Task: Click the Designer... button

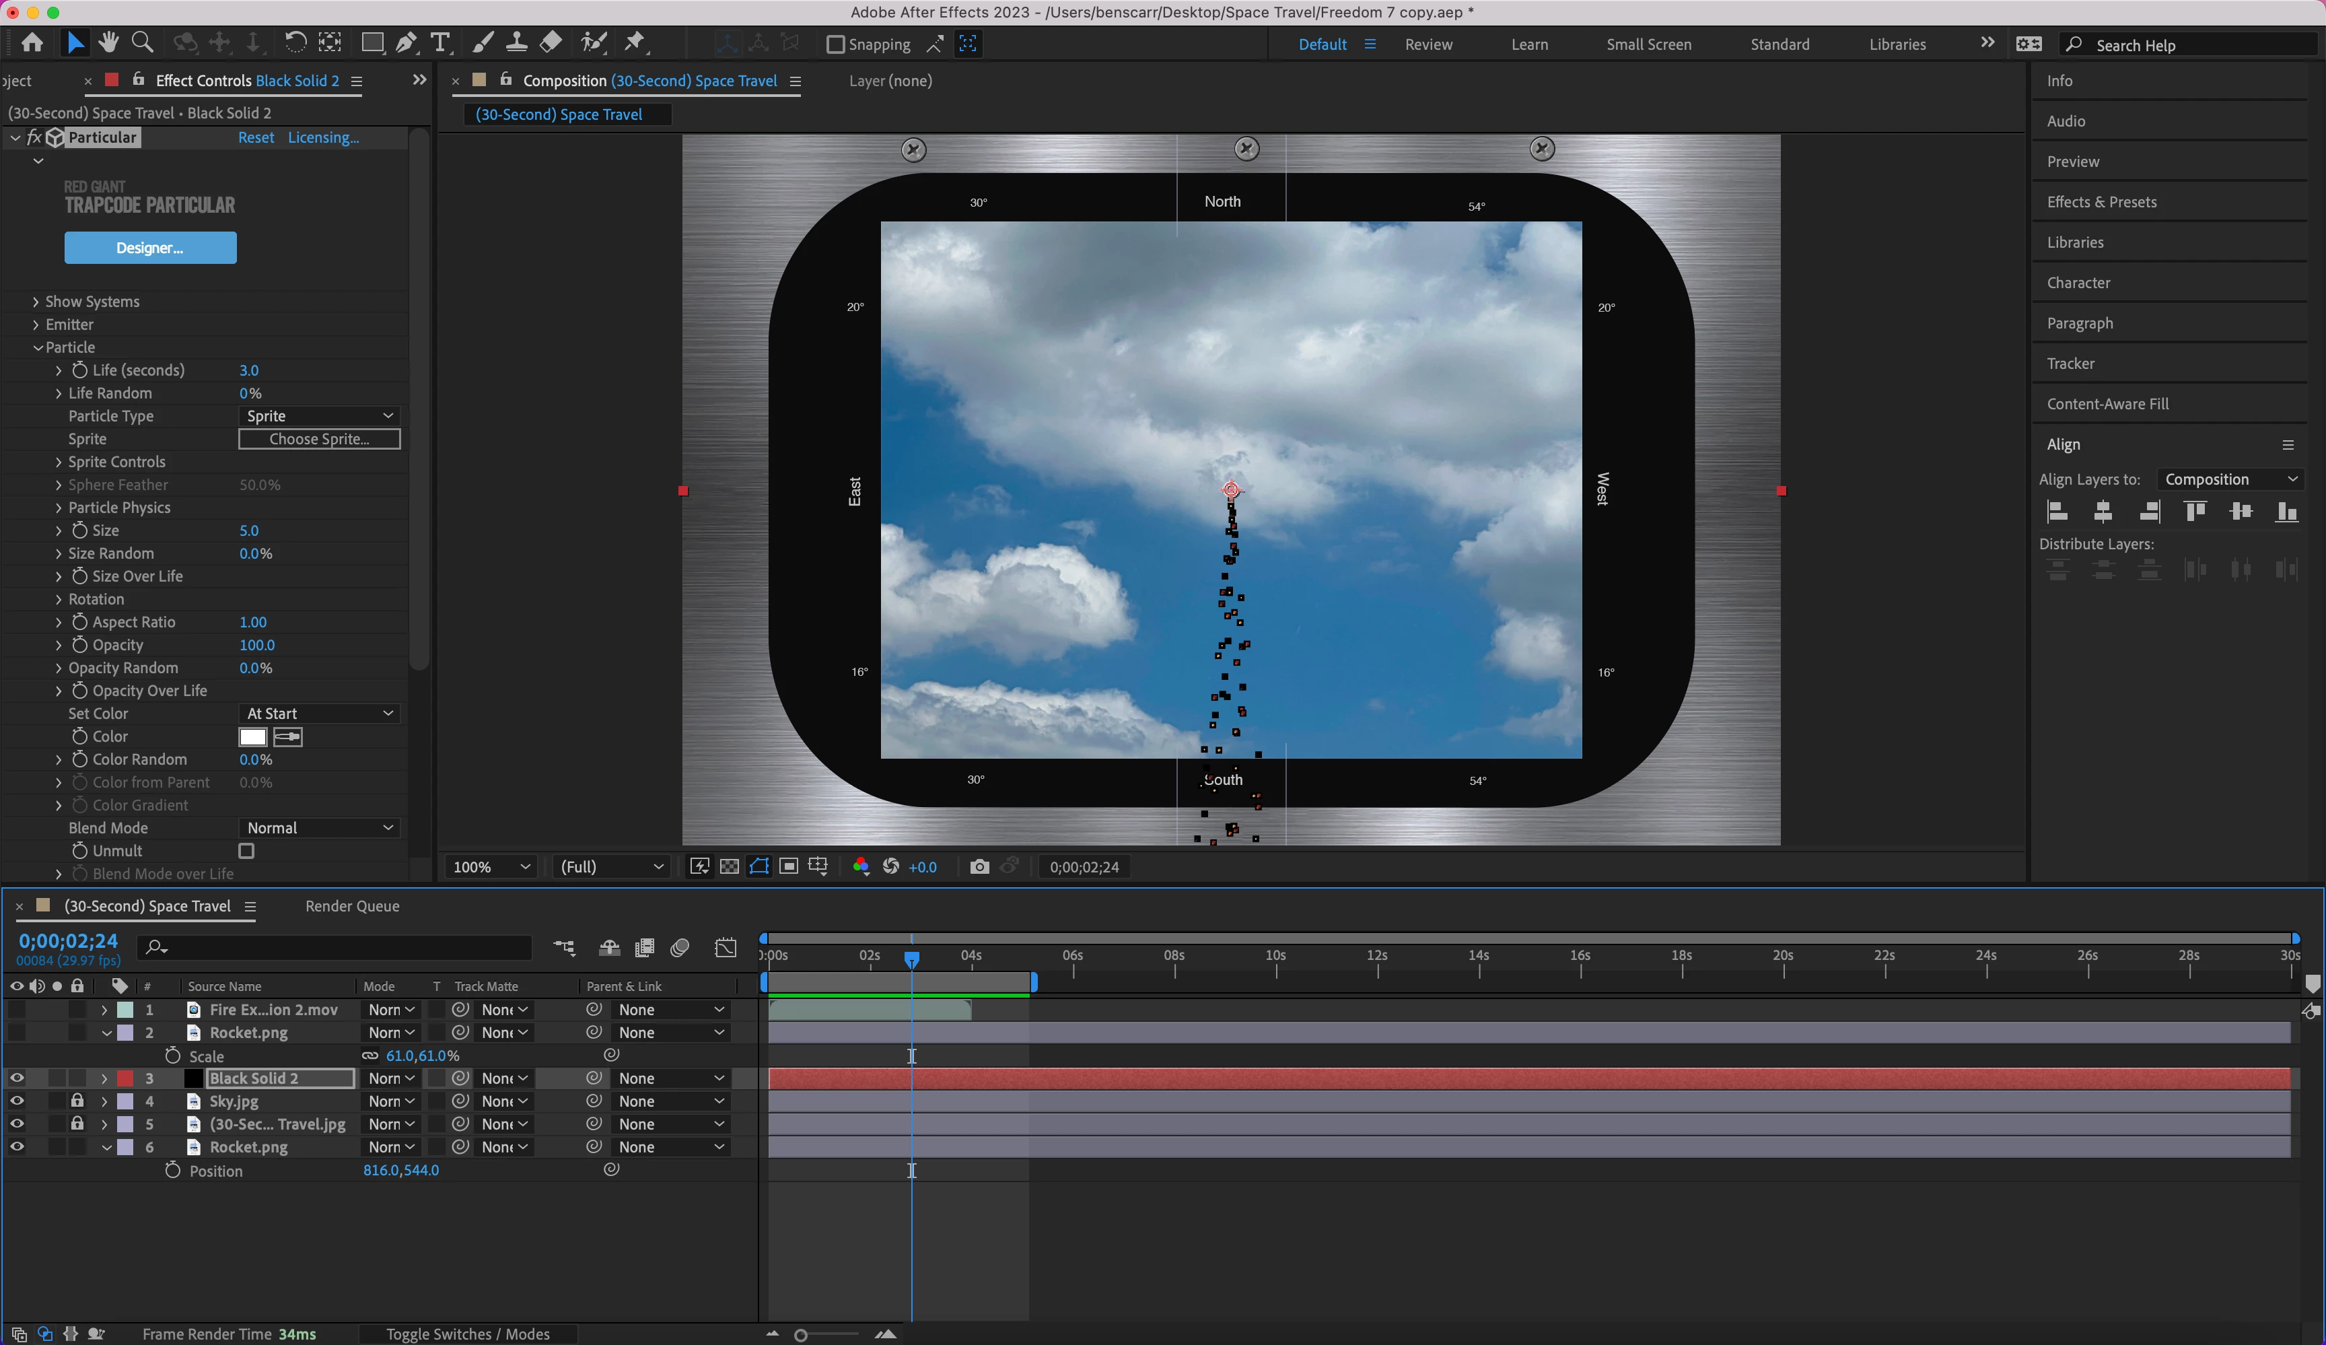Action: [x=151, y=248]
